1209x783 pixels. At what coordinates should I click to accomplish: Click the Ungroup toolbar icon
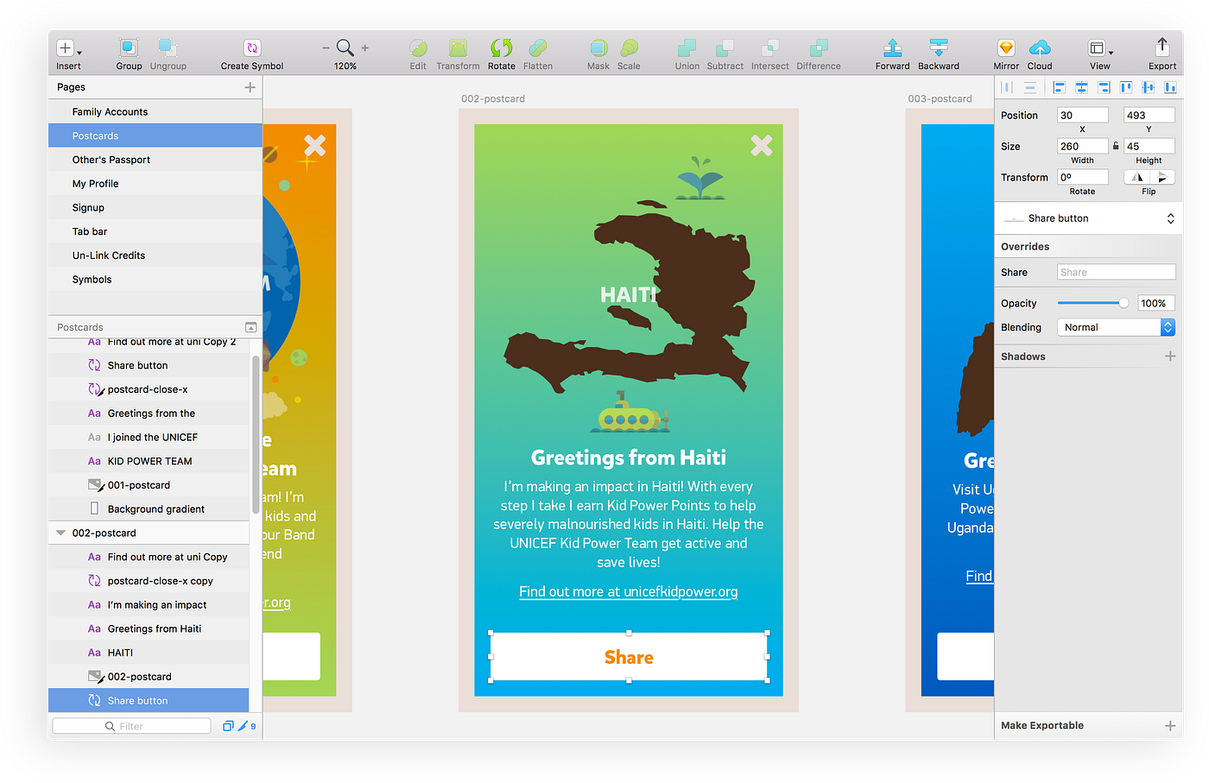(168, 47)
